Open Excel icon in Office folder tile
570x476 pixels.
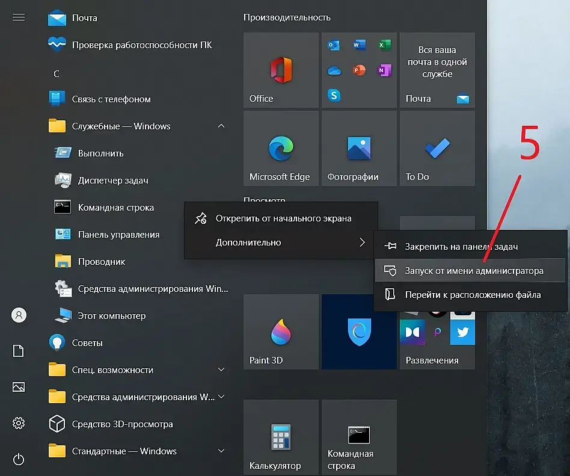[385, 45]
